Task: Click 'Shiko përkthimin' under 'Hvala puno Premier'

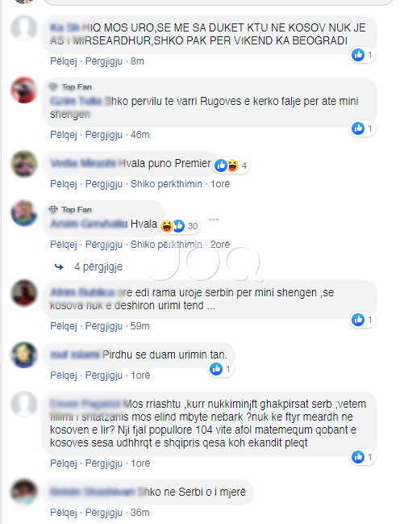Action: tap(166, 184)
